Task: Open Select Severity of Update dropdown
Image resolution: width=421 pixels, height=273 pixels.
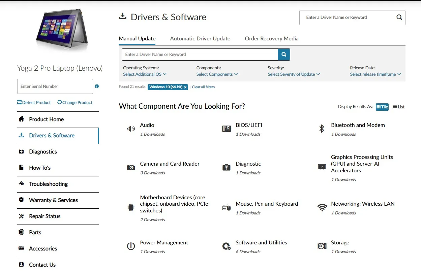Action: tap(294, 74)
